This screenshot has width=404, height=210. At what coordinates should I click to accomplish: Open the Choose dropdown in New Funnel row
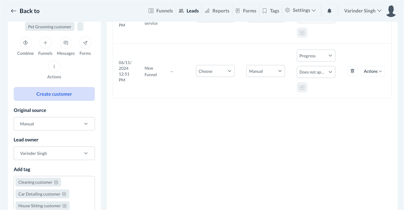pyautogui.click(x=215, y=71)
